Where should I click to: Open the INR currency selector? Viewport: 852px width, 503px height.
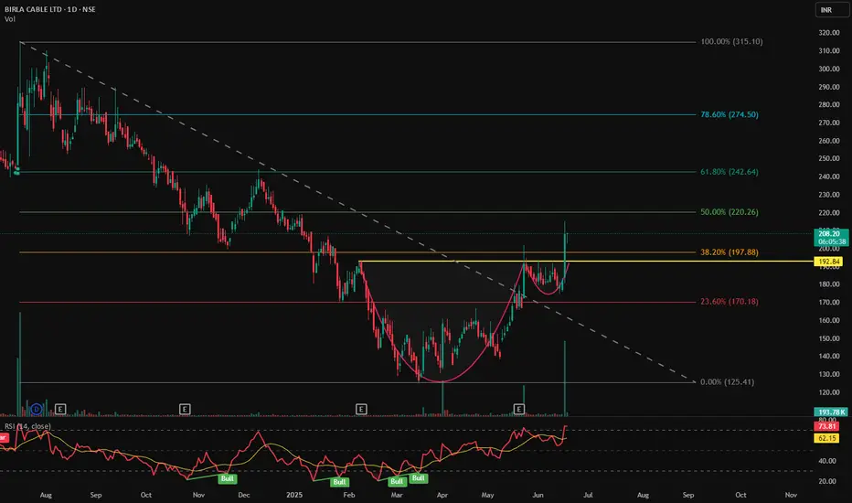pos(831,10)
